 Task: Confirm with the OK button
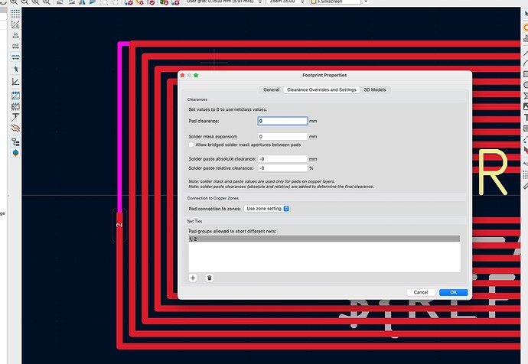[453, 292]
